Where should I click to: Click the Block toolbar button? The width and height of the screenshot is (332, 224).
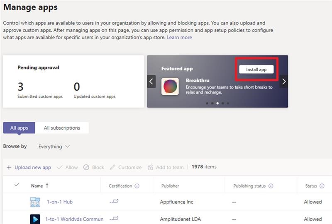tap(93, 167)
